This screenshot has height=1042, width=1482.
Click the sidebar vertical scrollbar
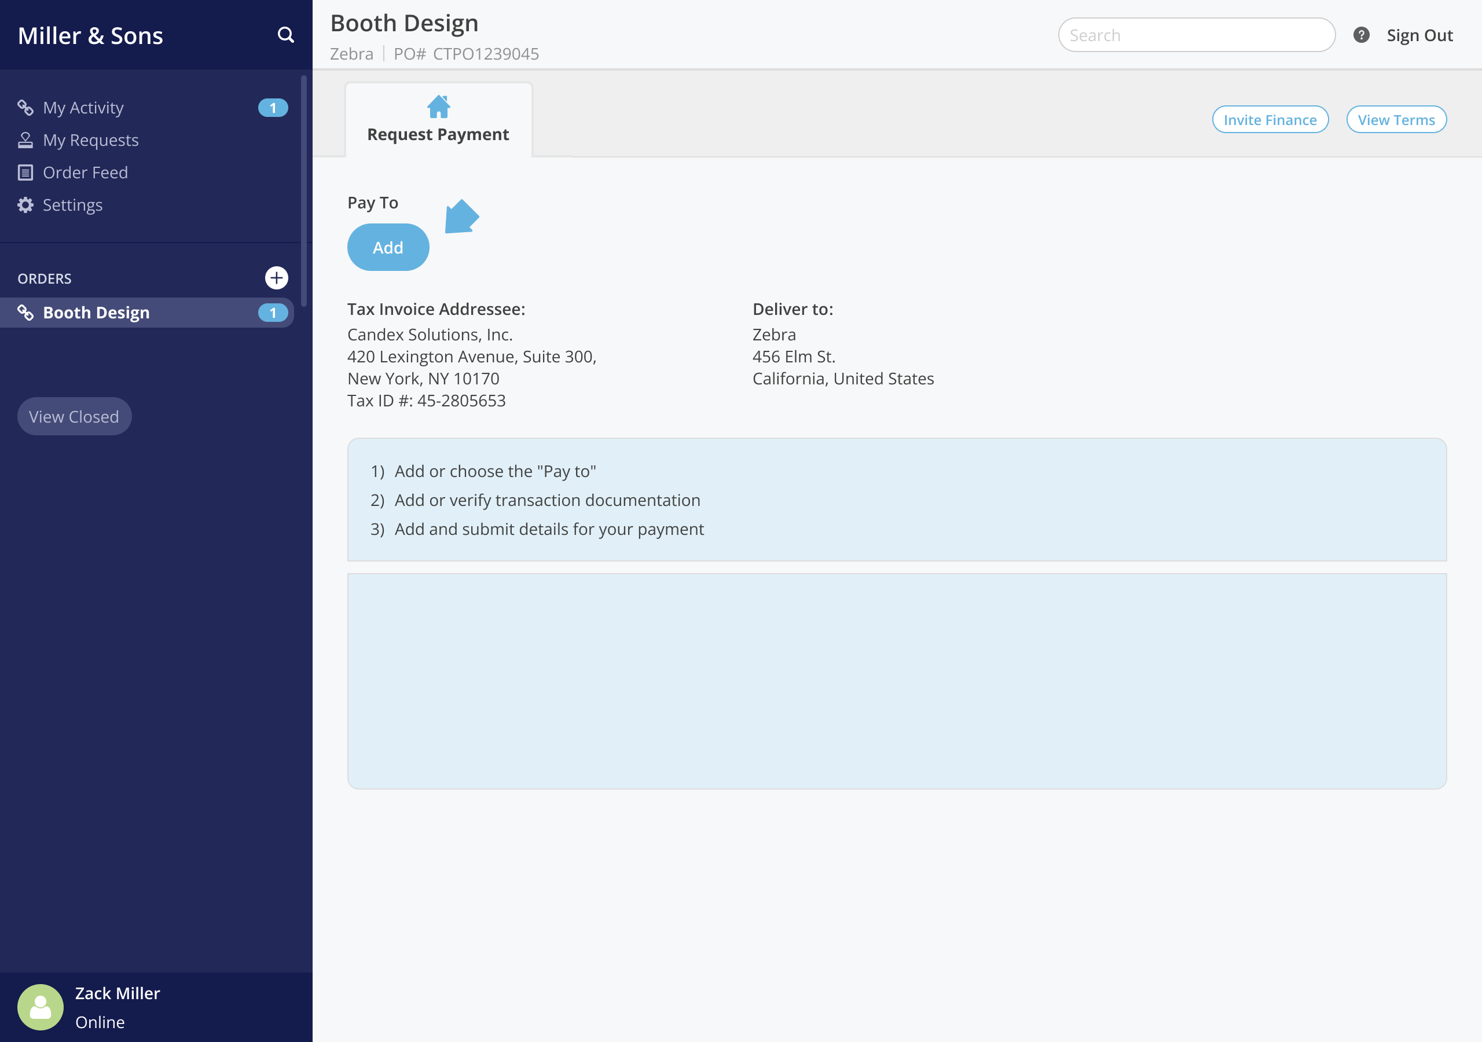pyautogui.click(x=303, y=192)
